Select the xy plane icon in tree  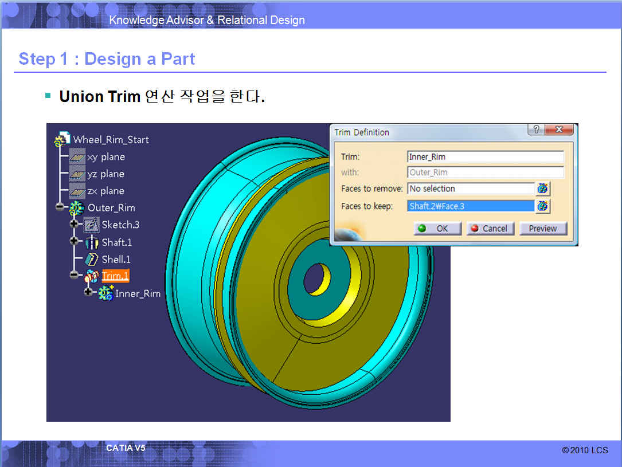[77, 157]
